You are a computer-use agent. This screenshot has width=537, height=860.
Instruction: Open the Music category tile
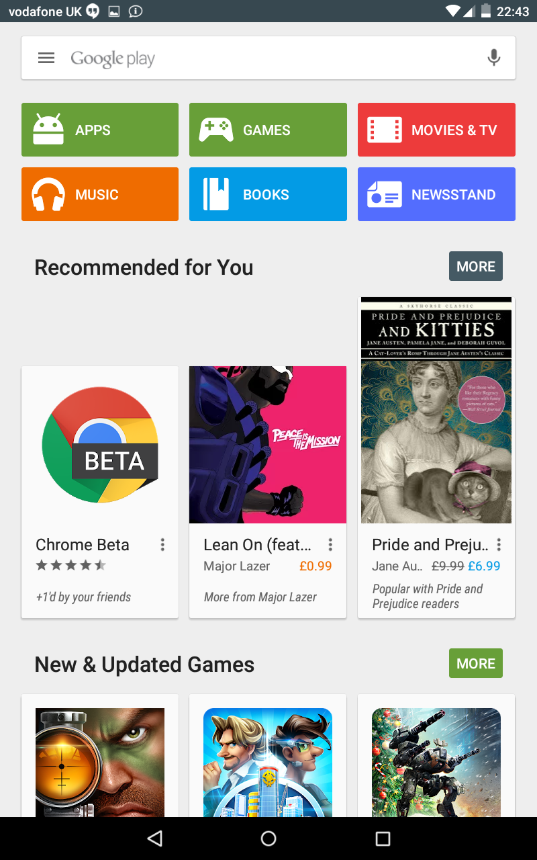100,194
